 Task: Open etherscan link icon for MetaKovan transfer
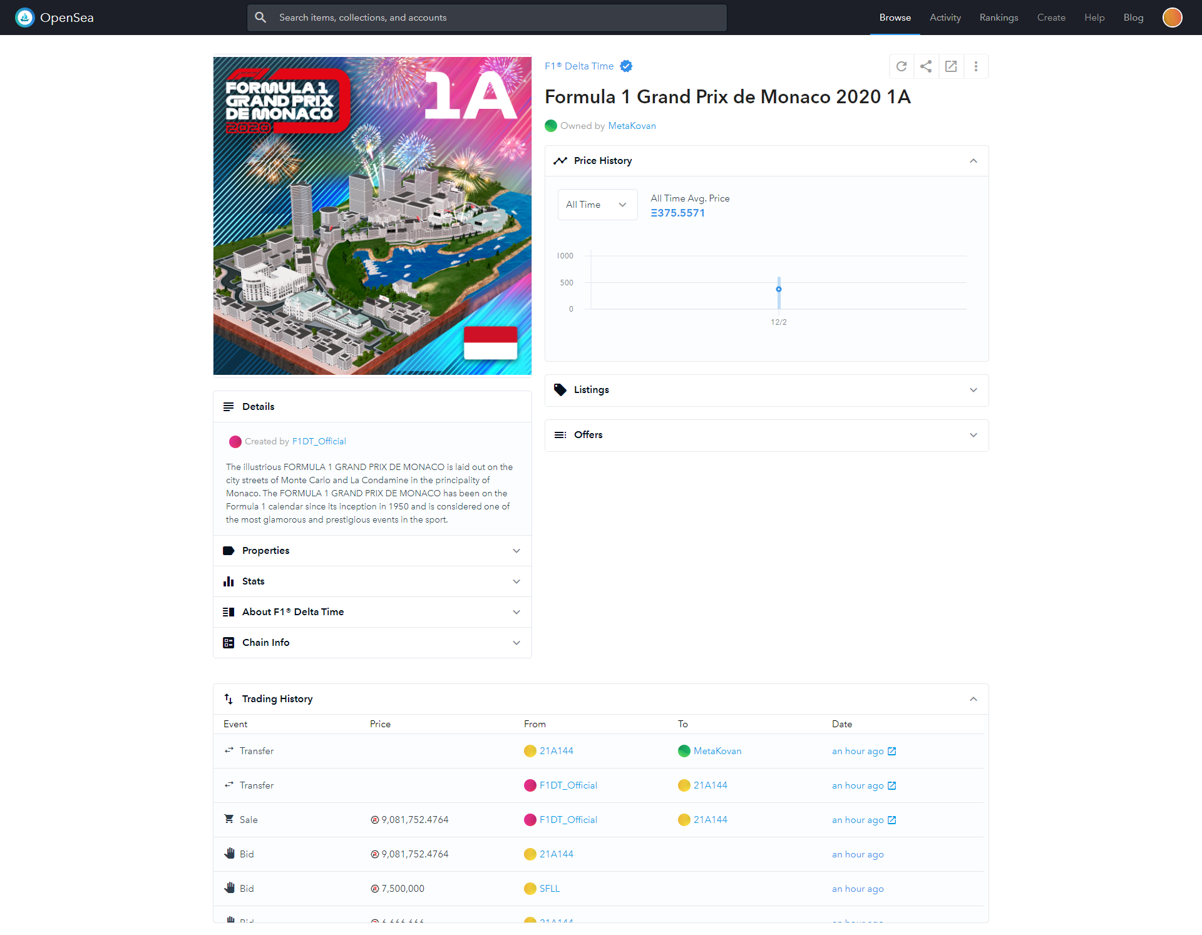pos(892,751)
